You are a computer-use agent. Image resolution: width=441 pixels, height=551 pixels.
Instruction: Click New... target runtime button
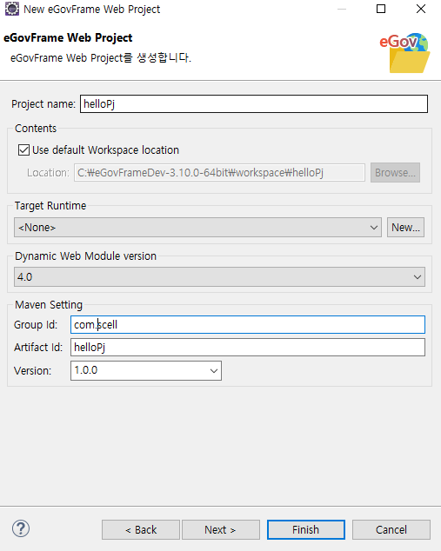click(x=405, y=228)
